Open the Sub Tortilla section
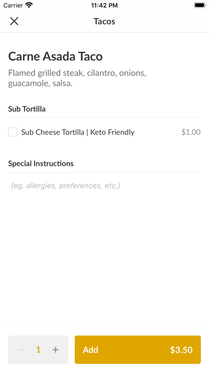The image size is (209, 372). (27, 109)
